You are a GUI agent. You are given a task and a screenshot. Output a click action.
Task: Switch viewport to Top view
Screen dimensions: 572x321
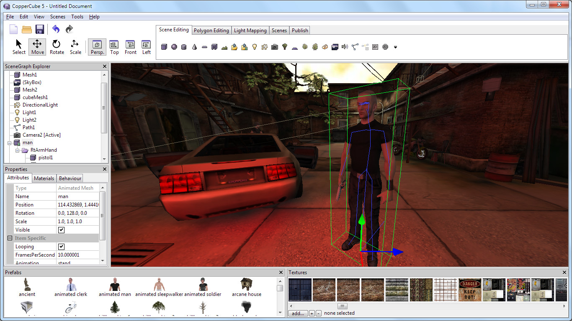[114, 47]
